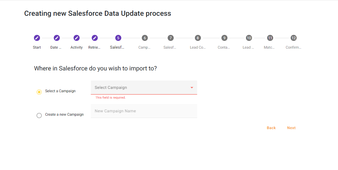Viewport: 338px width, 170px height.
Task: Click the step 5 circle icon
Action: 118,38
